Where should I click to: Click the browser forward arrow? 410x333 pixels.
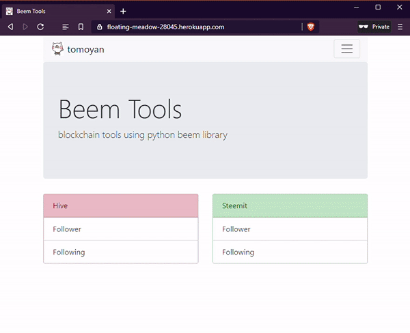[x=25, y=27]
